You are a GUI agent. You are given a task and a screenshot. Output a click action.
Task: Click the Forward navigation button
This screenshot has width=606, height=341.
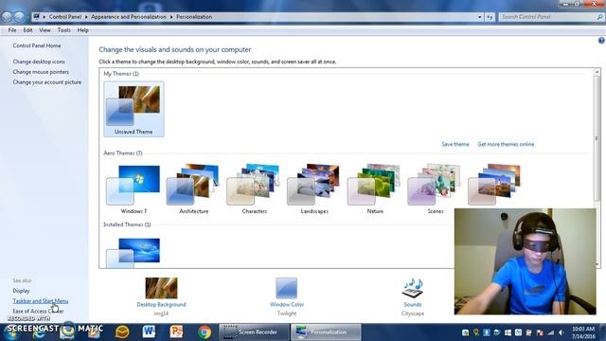pyautogui.click(x=19, y=17)
